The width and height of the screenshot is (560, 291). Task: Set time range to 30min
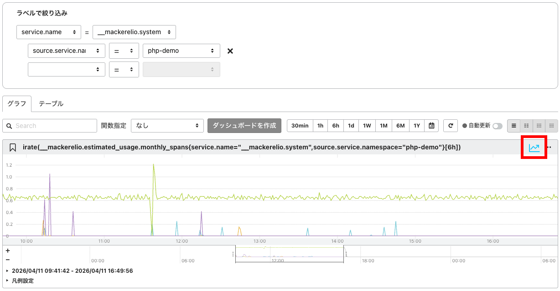point(300,126)
